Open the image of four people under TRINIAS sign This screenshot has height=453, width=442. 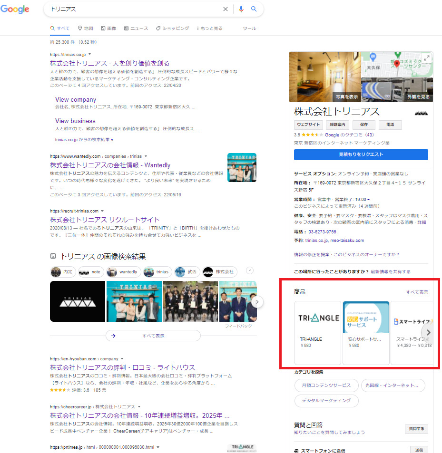[x=134, y=301]
